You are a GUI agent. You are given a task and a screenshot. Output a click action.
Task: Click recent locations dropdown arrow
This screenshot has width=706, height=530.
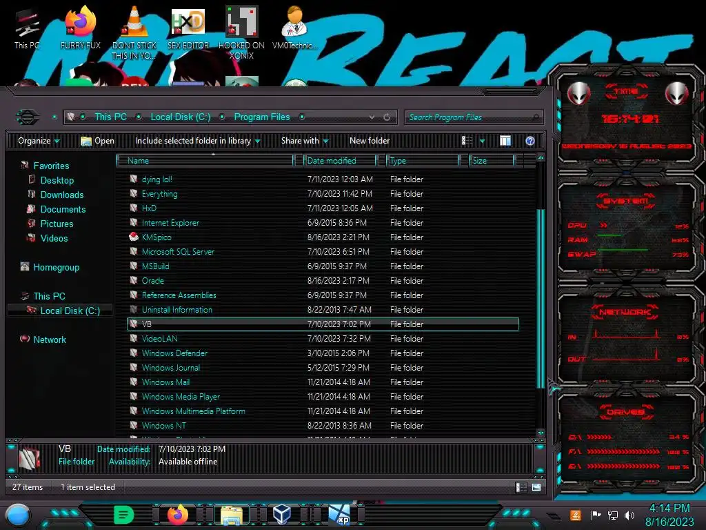tap(54, 117)
